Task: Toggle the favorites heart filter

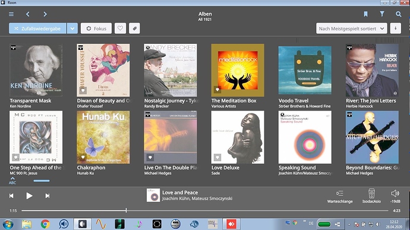Action: (x=120, y=29)
